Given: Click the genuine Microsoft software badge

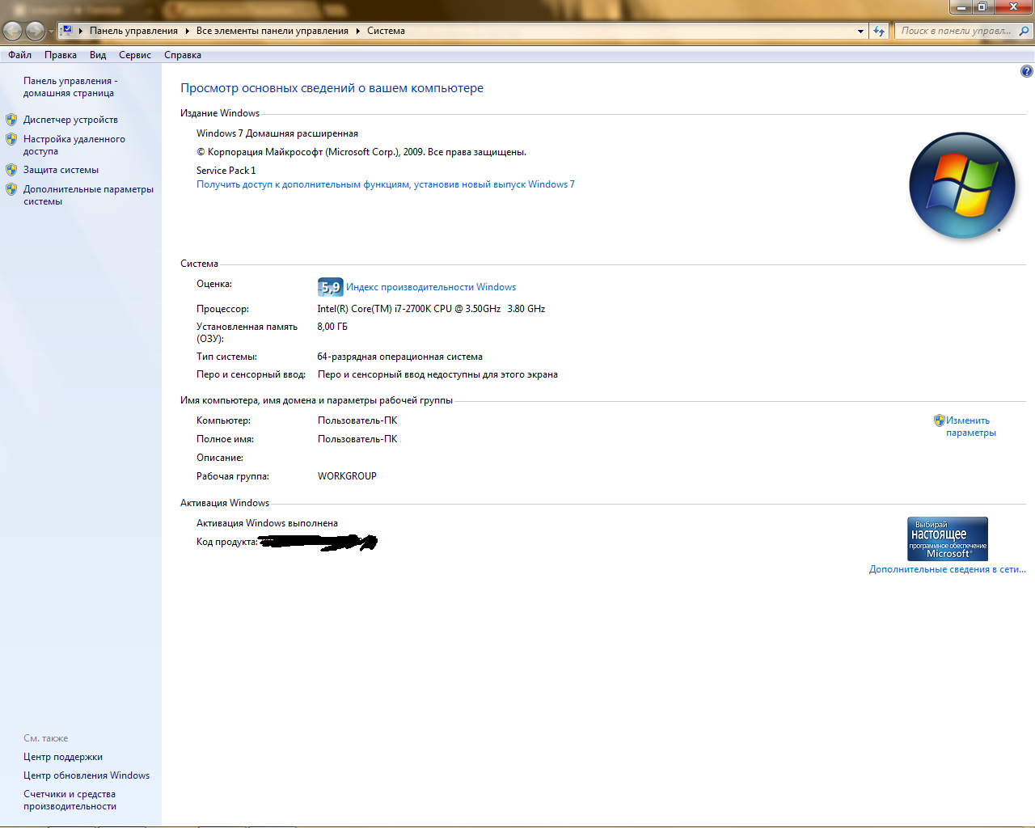Looking at the screenshot, I should point(948,539).
